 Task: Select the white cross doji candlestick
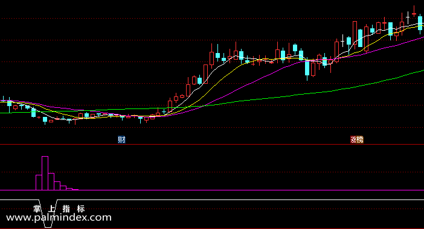tap(408, 17)
